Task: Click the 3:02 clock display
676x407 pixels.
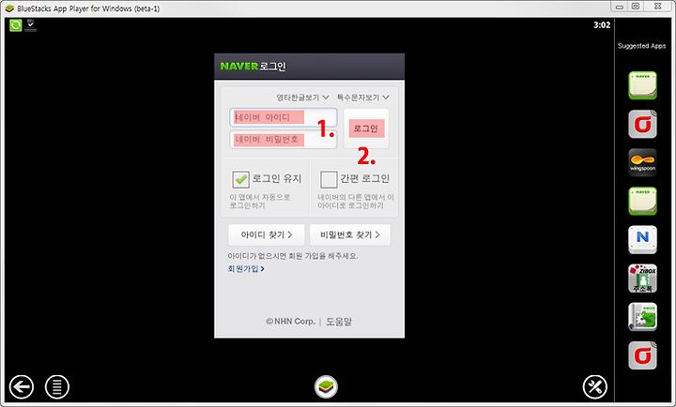Action: 602,25
